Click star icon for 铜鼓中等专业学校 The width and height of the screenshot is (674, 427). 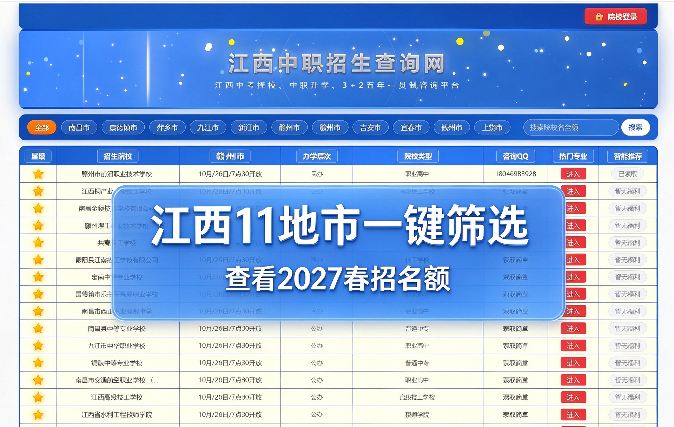coord(38,363)
